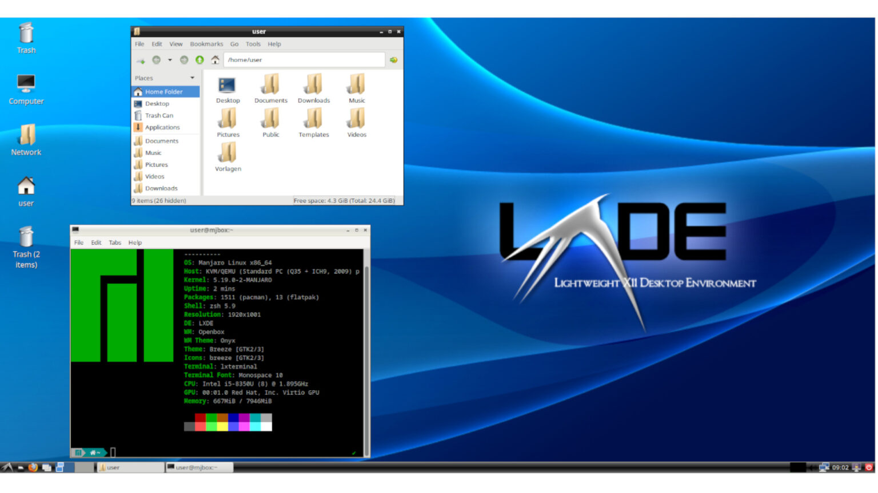Click the network icon in system tray
The width and height of the screenshot is (878, 493).
(x=824, y=467)
